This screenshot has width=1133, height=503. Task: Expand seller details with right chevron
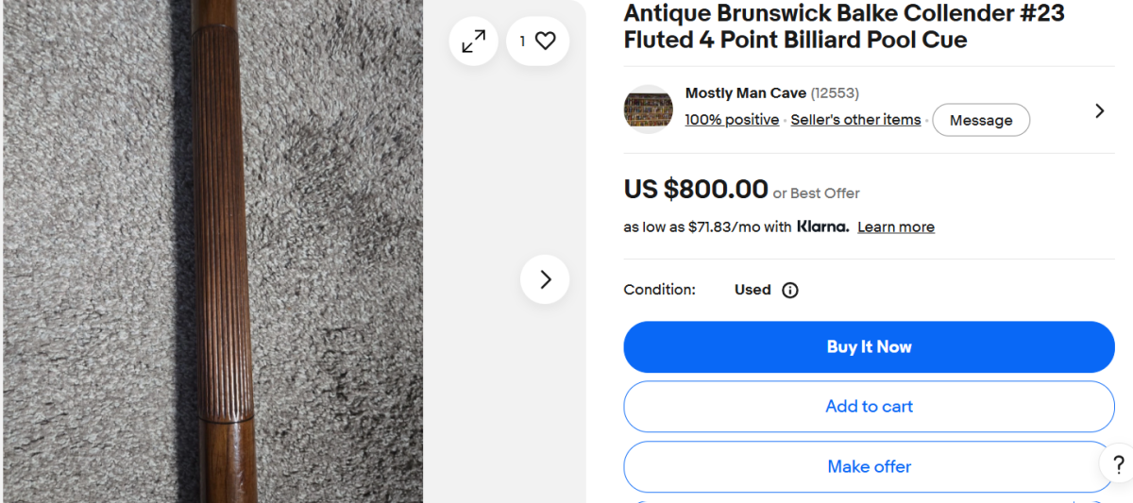[x=1099, y=110]
